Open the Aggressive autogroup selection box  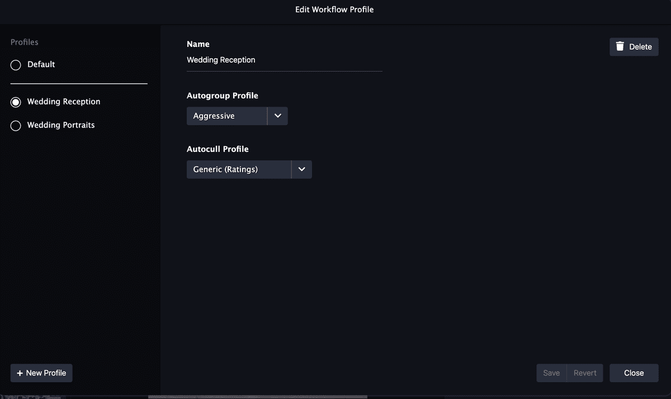(226, 116)
